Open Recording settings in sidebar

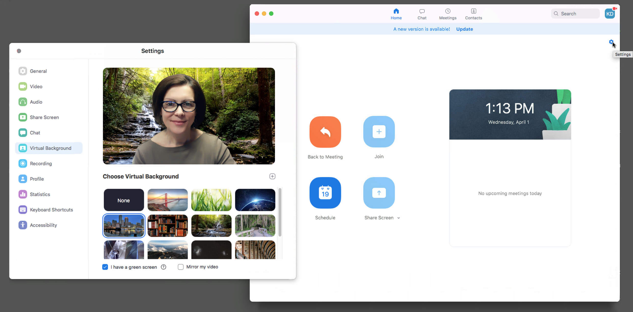(x=41, y=163)
